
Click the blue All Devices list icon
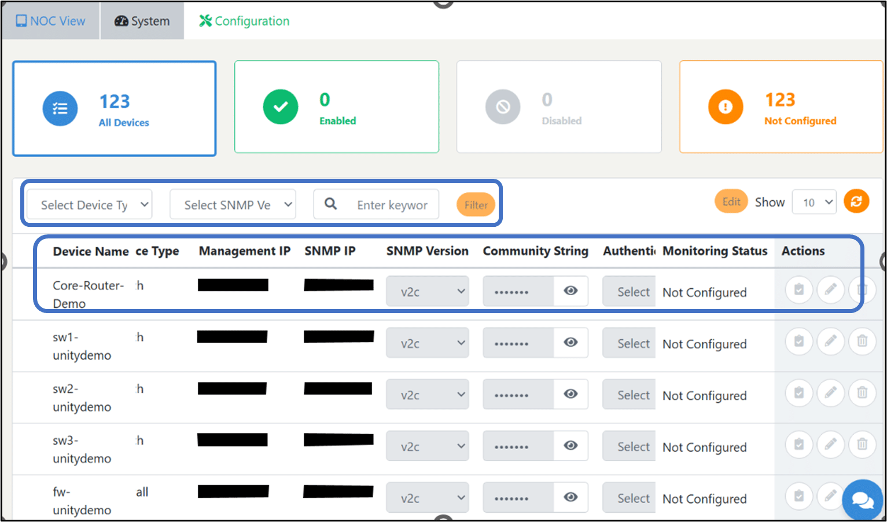click(x=60, y=108)
